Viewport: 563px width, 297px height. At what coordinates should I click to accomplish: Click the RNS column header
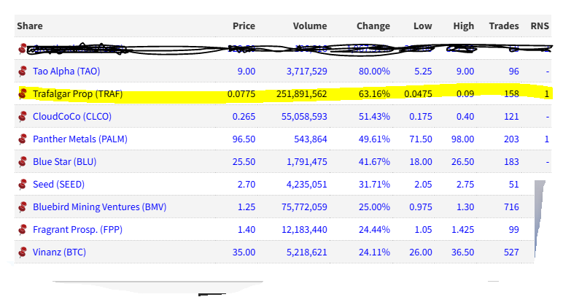coord(540,26)
